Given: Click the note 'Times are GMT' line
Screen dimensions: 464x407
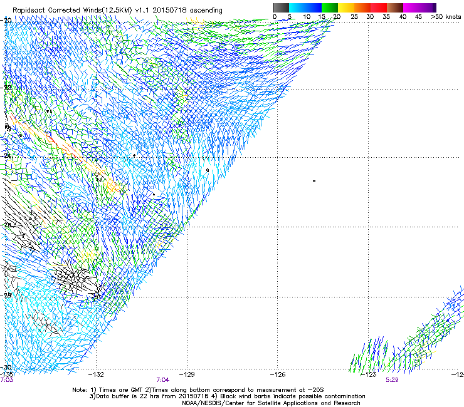Looking at the screenshot, I should click(x=198, y=390).
